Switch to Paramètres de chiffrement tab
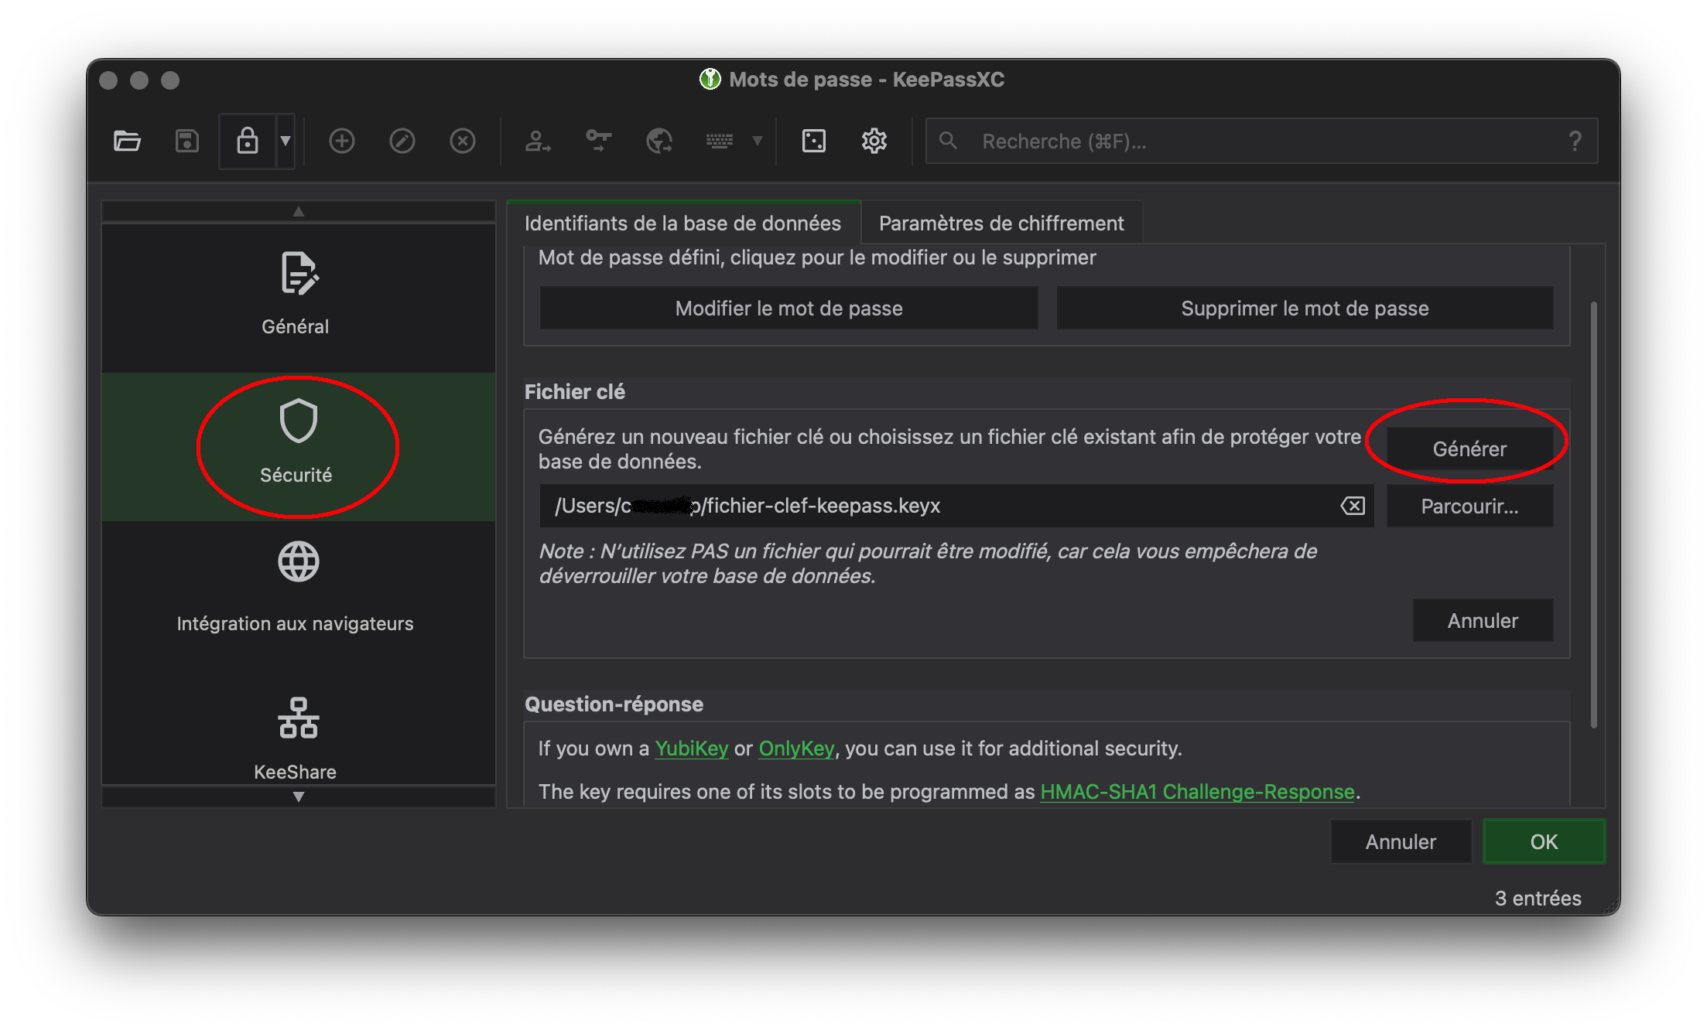1707x1030 pixels. click(1001, 223)
